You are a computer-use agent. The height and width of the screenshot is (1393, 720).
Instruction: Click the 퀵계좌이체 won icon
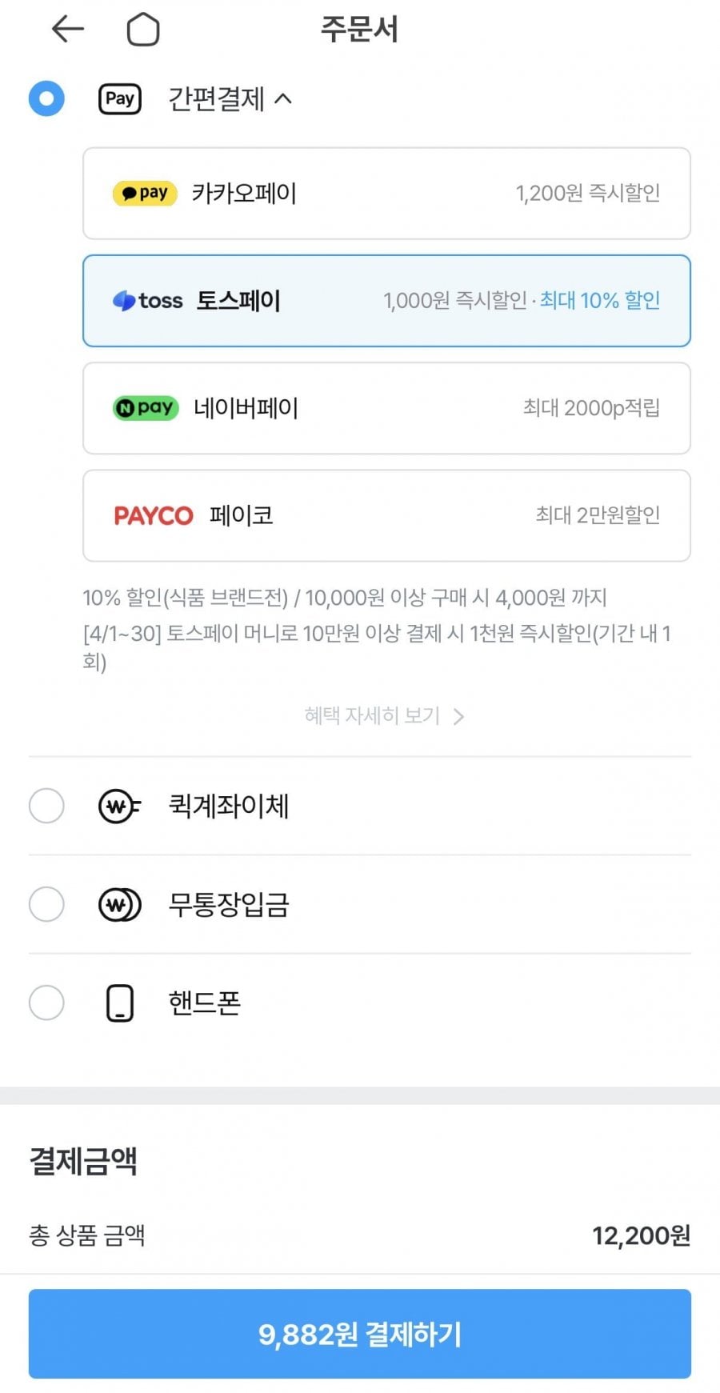pyautogui.click(x=119, y=807)
